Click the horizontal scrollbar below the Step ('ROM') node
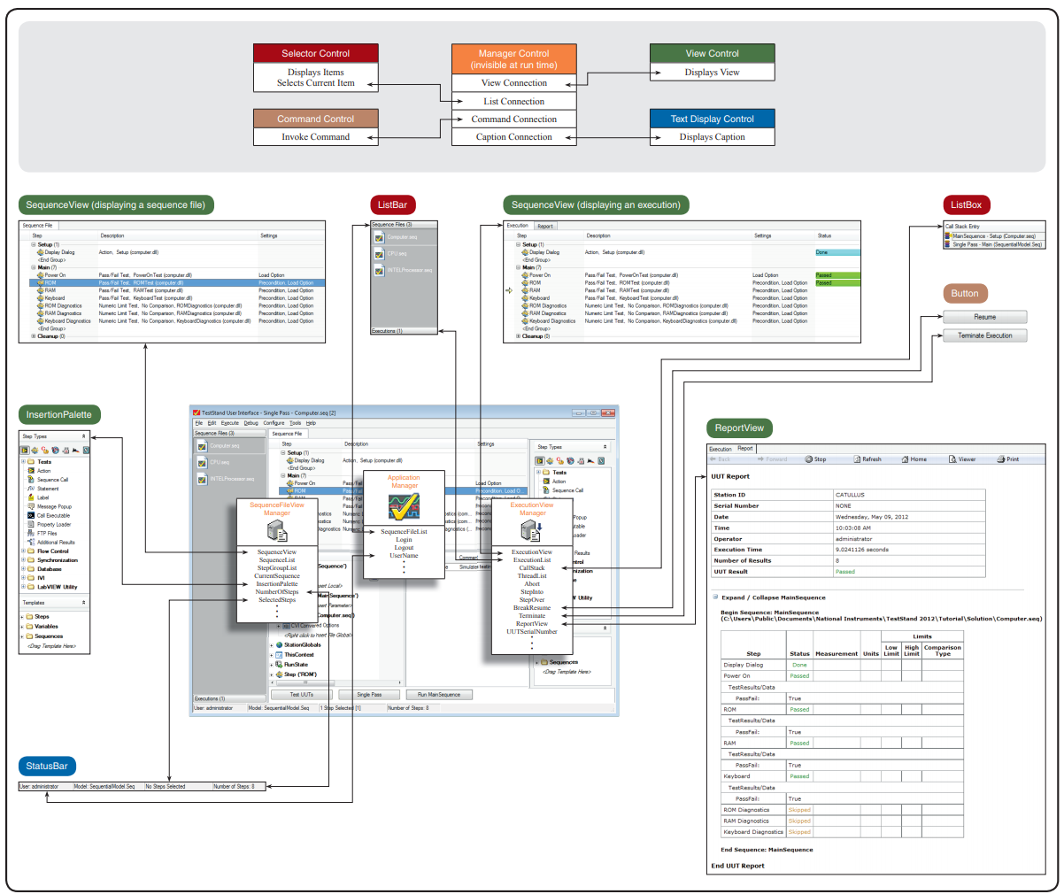The height and width of the screenshot is (894, 1064). 305,683
